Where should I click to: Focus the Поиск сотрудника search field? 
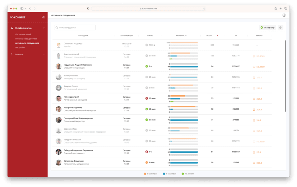(x=75, y=28)
